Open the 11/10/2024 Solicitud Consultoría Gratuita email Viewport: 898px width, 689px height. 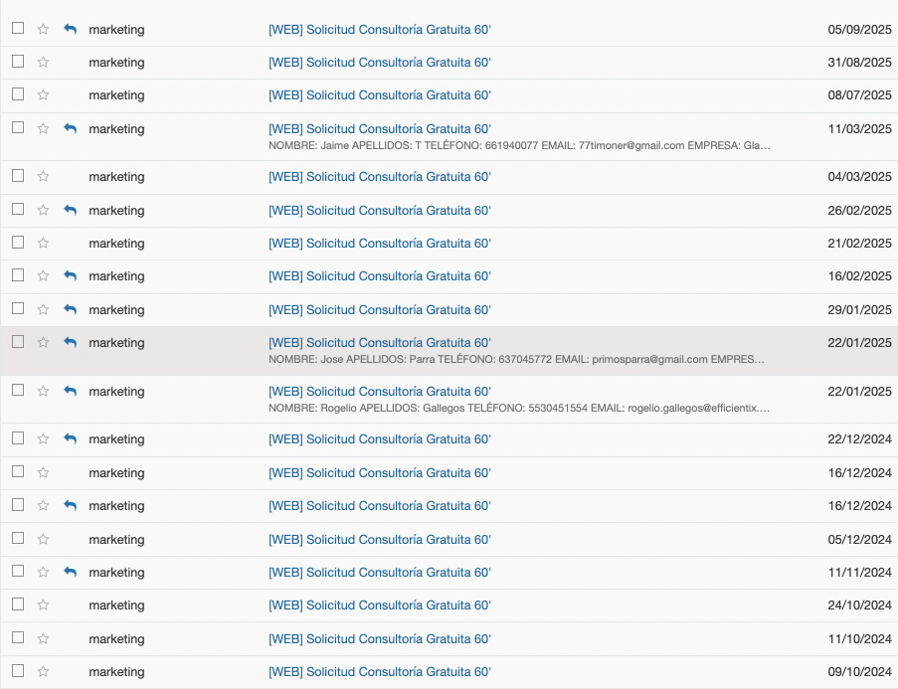click(380, 639)
